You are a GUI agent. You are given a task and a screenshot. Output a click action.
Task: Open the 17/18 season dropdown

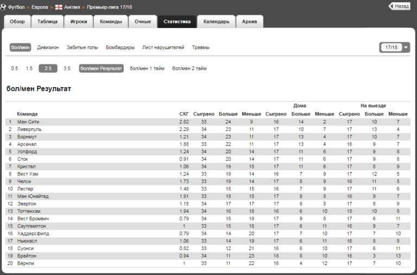tap(395, 48)
